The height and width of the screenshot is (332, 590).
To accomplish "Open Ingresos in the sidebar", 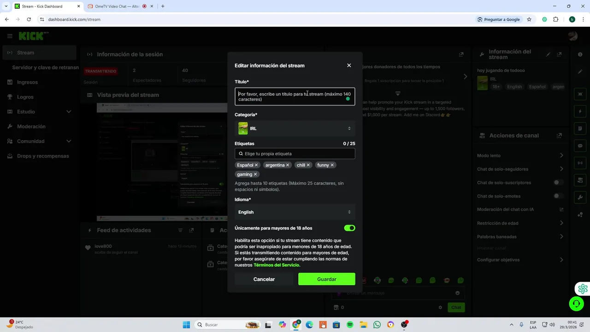I will [x=39, y=82].
